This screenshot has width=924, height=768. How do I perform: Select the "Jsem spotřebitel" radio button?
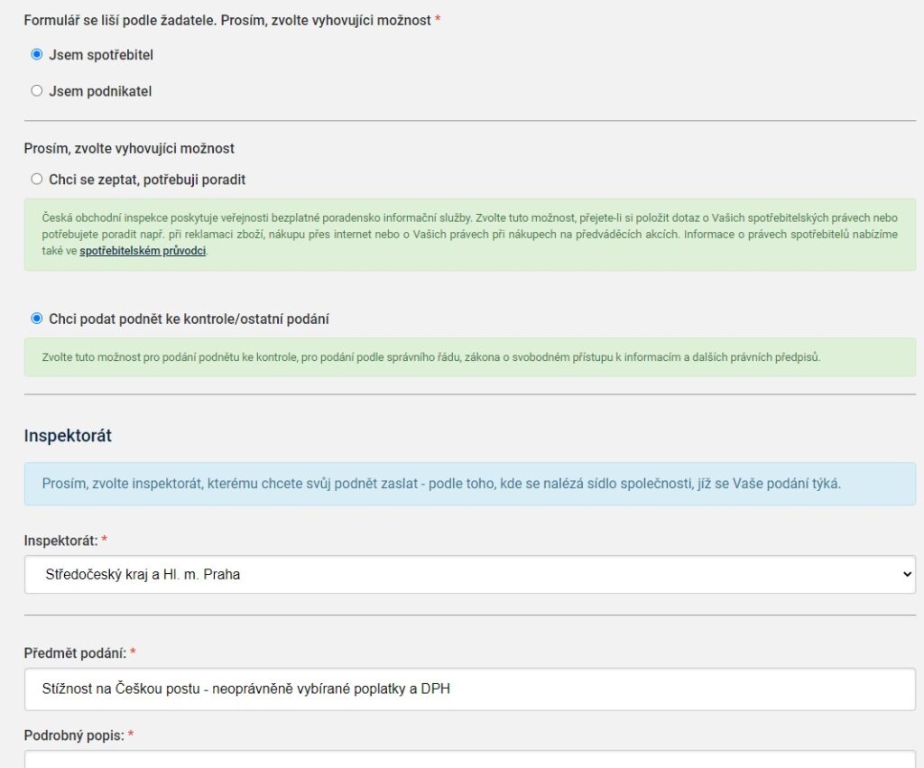coord(37,54)
